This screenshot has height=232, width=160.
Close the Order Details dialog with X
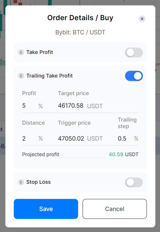click(142, 19)
